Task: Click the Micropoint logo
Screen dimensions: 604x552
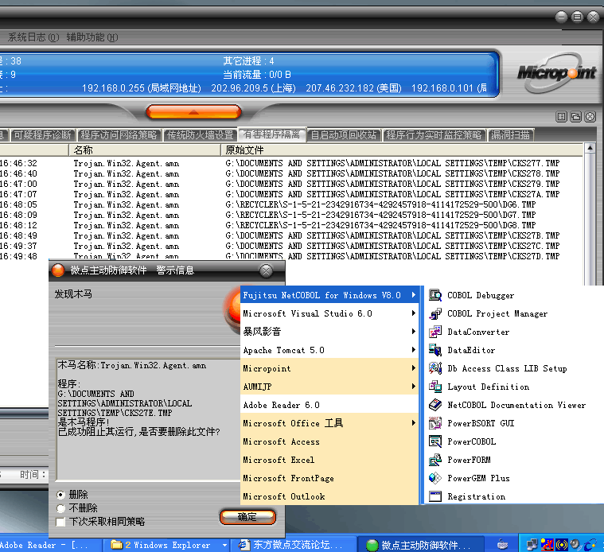Action: (x=556, y=72)
